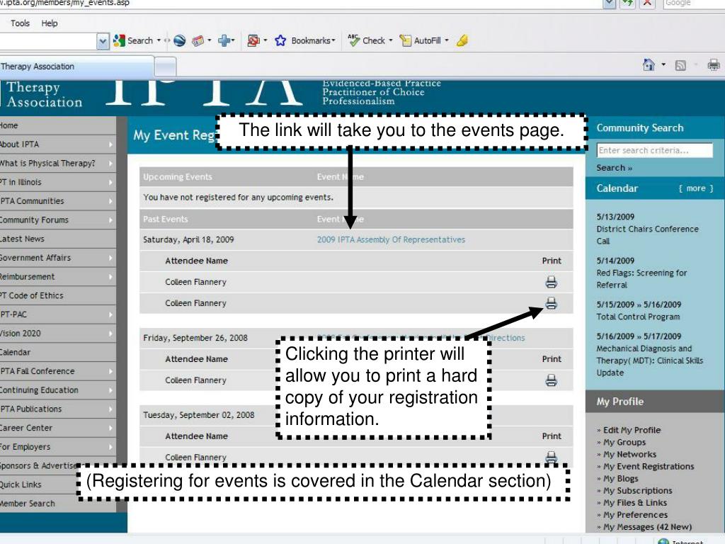Click the refresh icon beside address bar
This screenshot has width=725, height=544.
point(627,4)
